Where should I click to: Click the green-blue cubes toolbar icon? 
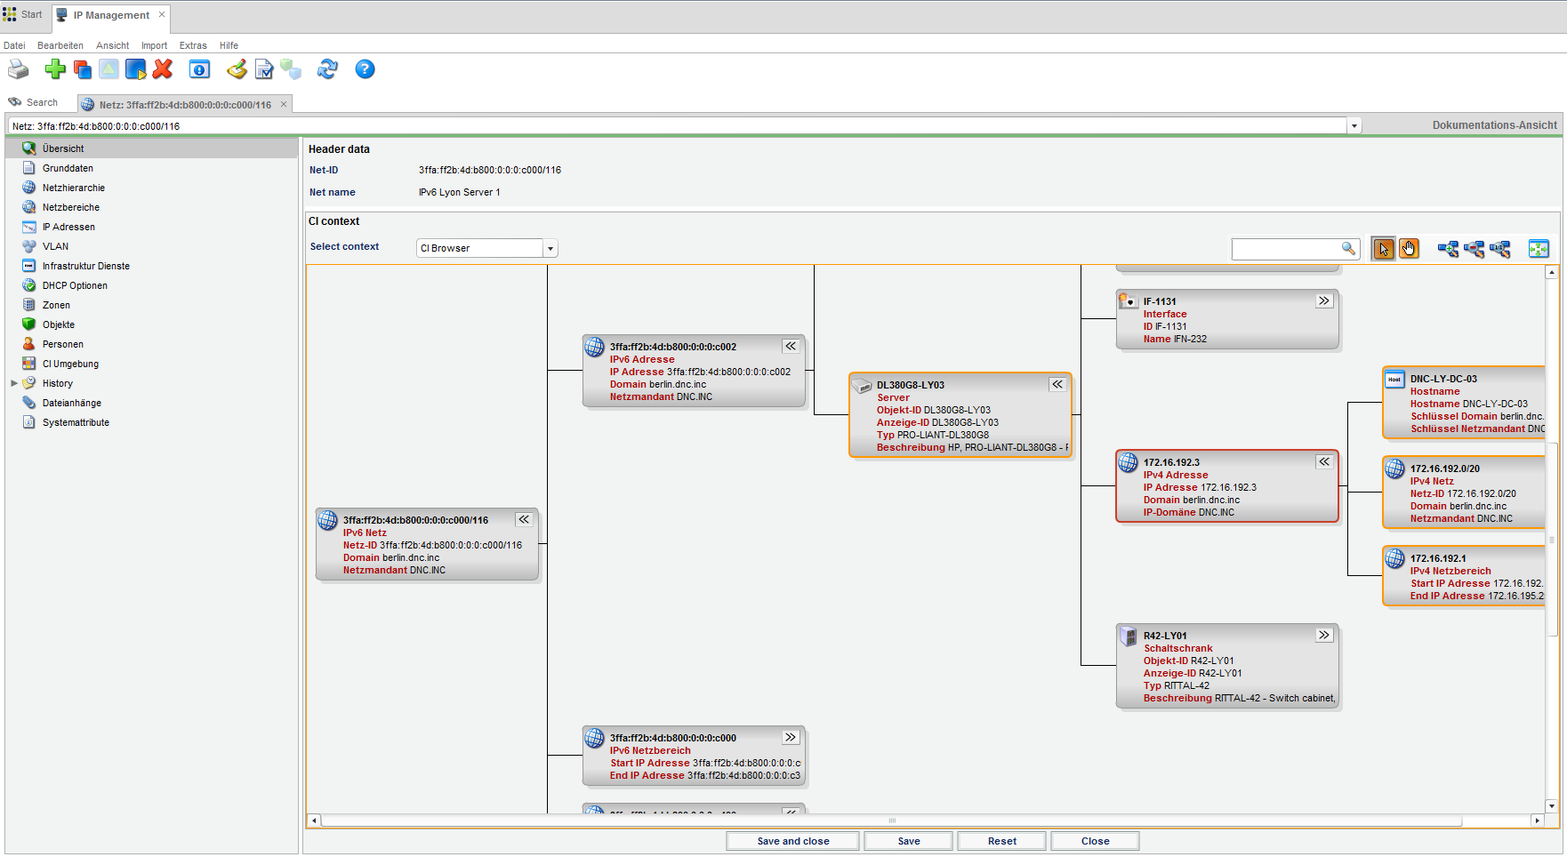point(291,69)
